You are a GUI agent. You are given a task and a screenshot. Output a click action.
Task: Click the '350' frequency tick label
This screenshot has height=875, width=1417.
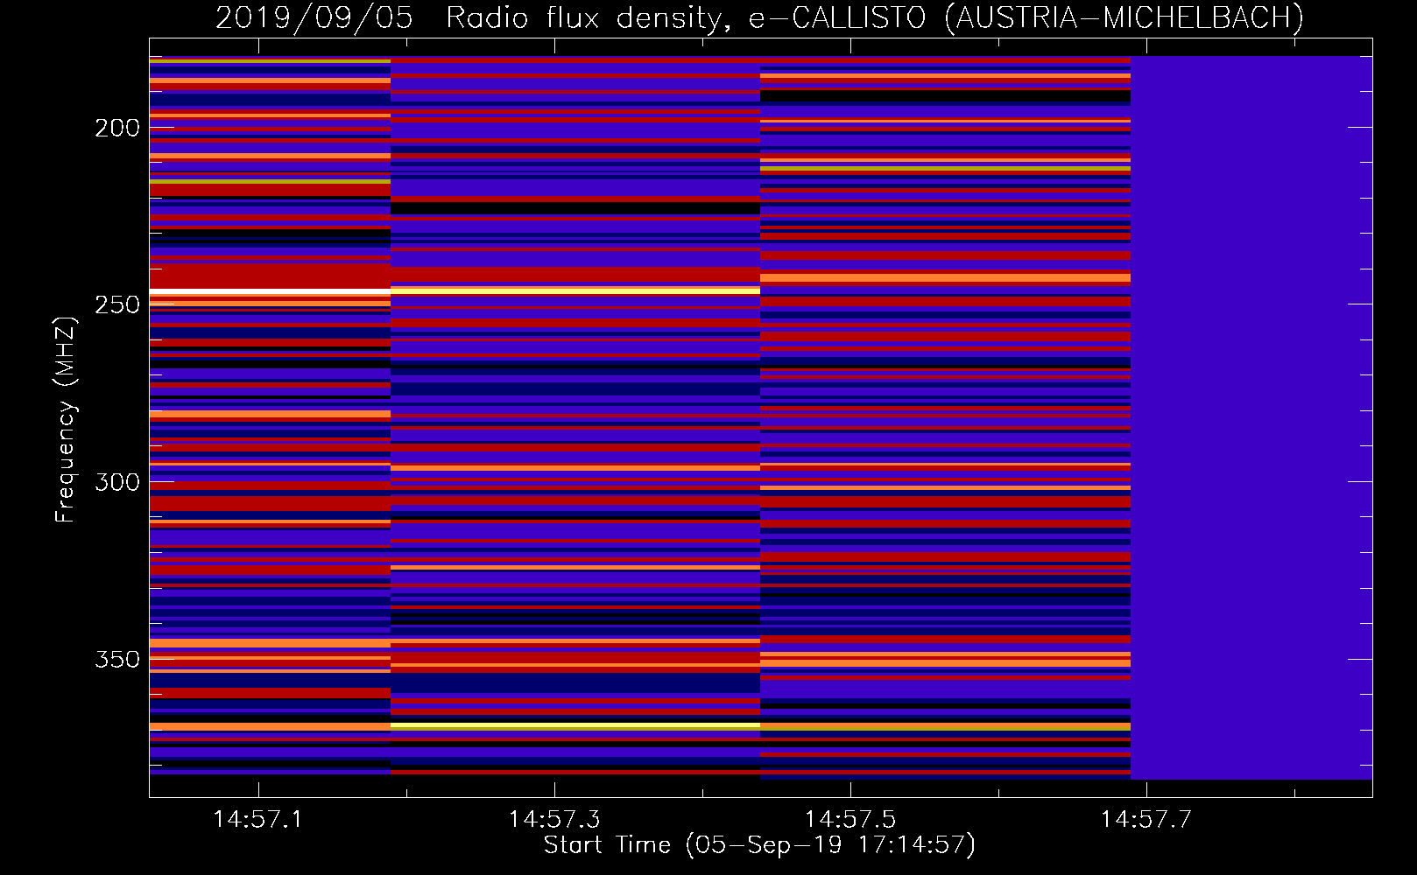117,659
